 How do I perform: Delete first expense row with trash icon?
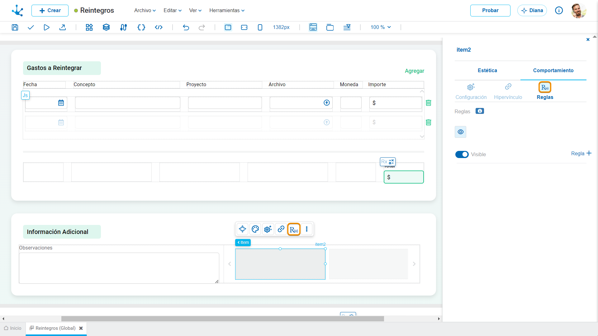click(429, 103)
